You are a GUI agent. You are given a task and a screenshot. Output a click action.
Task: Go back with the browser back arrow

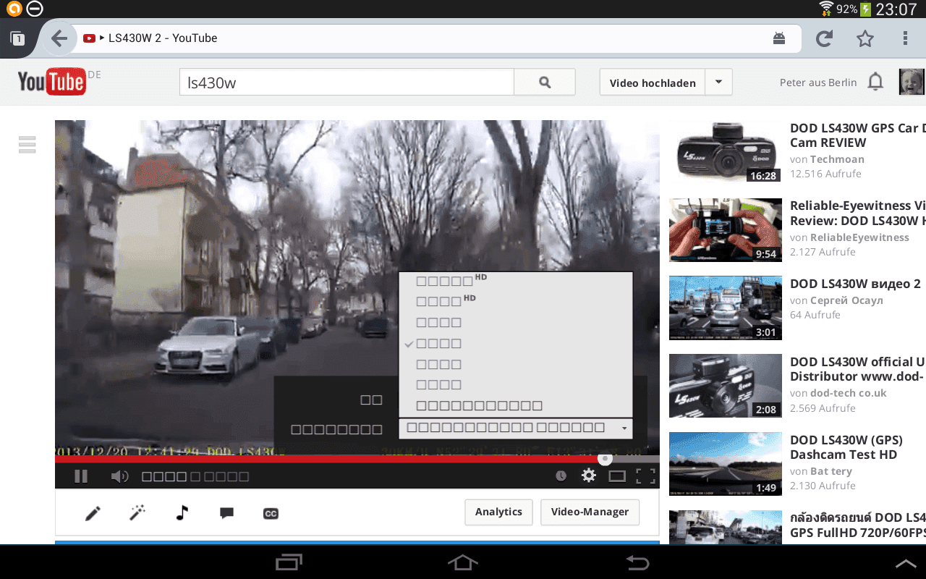59,38
